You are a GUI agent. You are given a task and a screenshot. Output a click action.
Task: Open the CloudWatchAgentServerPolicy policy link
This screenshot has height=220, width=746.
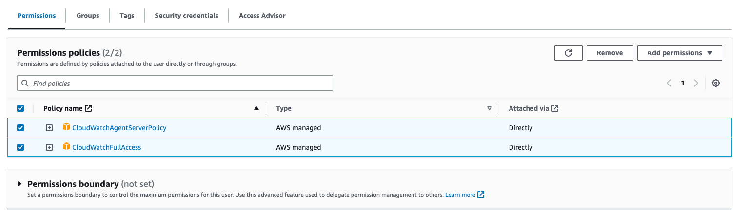click(119, 128)
